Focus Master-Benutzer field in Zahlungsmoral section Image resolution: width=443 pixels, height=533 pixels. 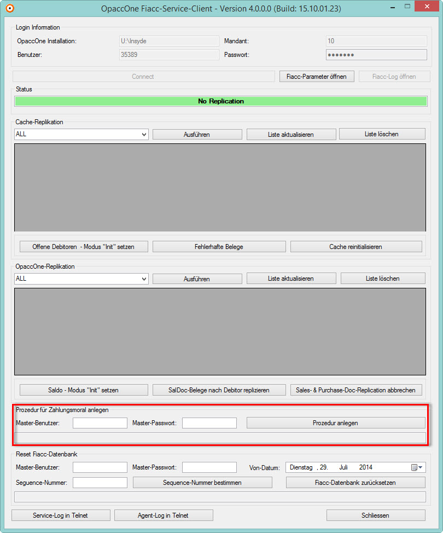coord(100,423)
